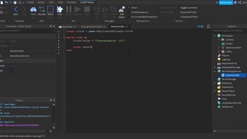The height and width of the screenshot is (139, 247).
Task: Click the What's New button
Action: click(x=226, y=3)
